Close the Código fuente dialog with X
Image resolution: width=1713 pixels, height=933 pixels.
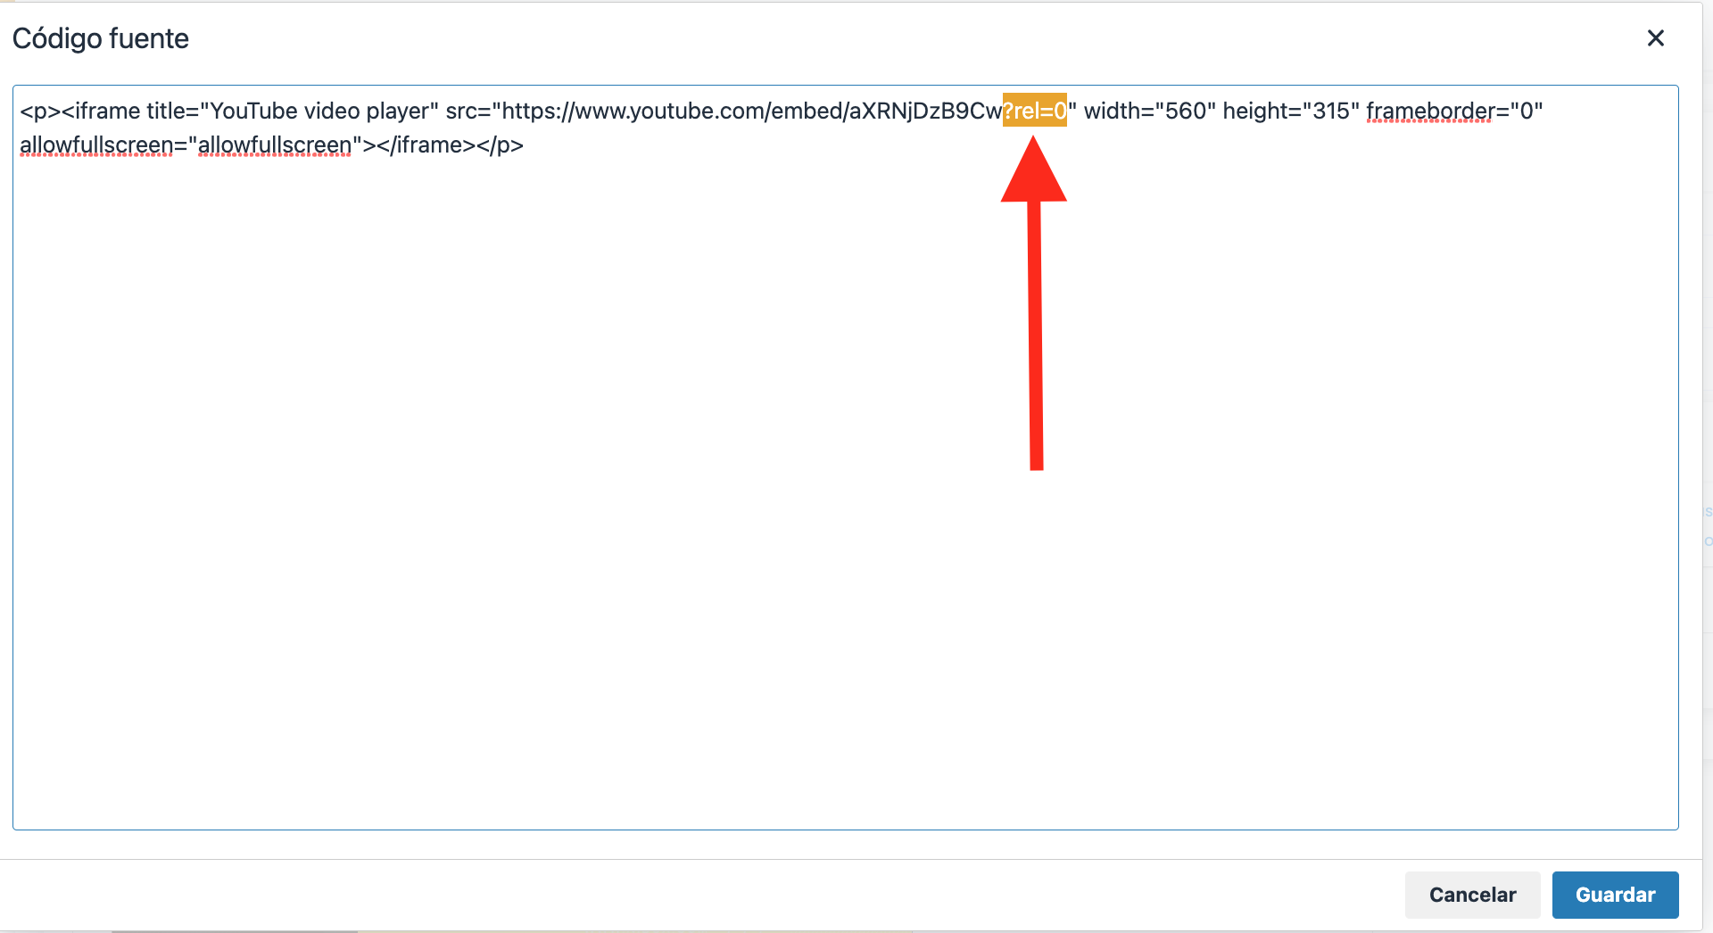point(1655,38)
